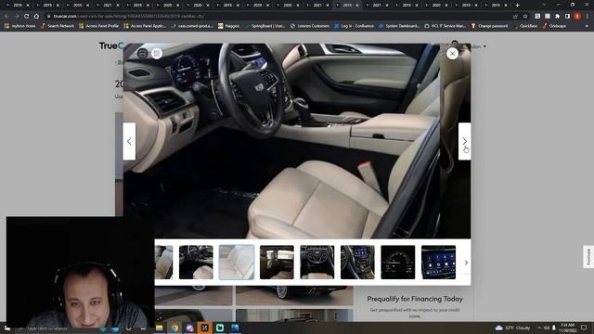The image size is (594, 334).
Task: Open the Chrome three-dot menu
Action: point(588,17)
